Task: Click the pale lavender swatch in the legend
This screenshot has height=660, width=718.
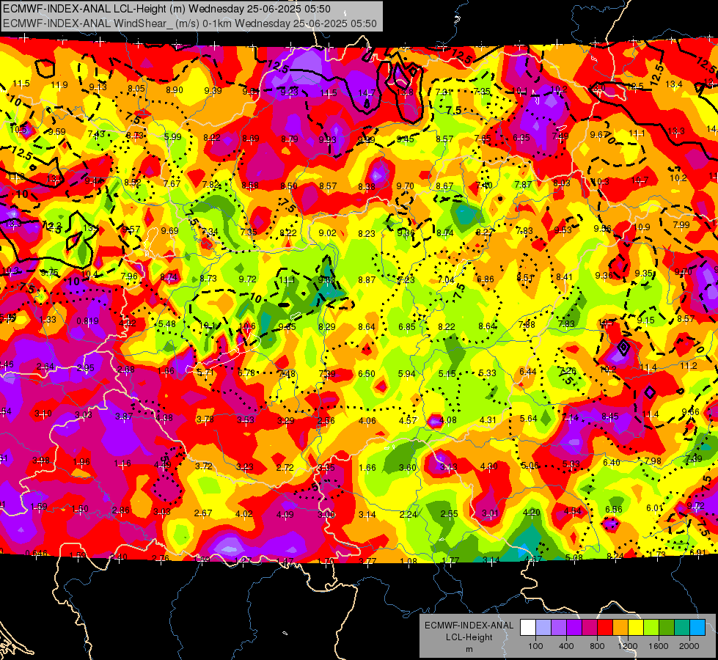Action: point(543,628)
